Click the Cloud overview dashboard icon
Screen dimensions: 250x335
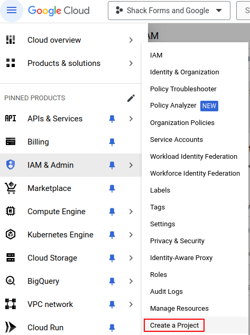(x=11, y=40)
